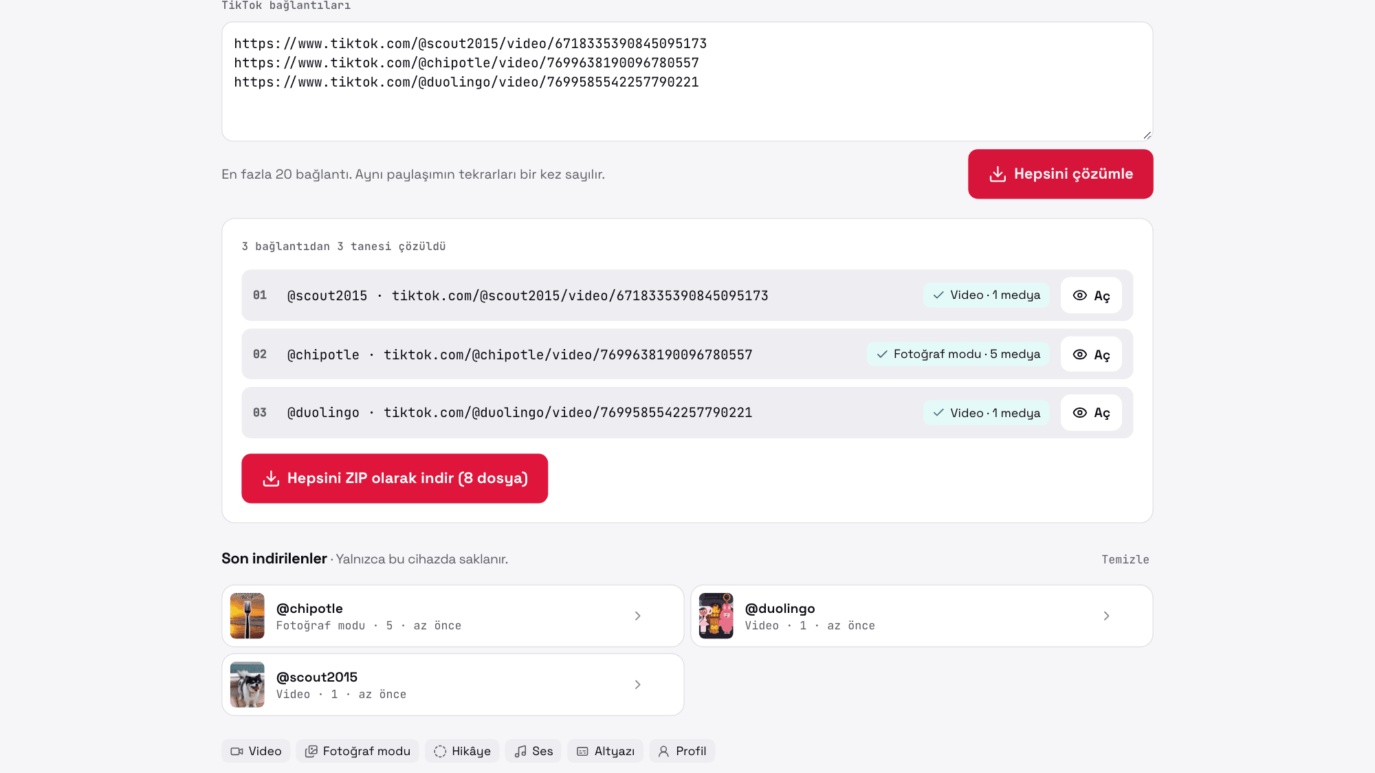Click Aç in the @duolingo row
The height and width of the screenshot is (773, 1375).
click(x=1091, y=413)
